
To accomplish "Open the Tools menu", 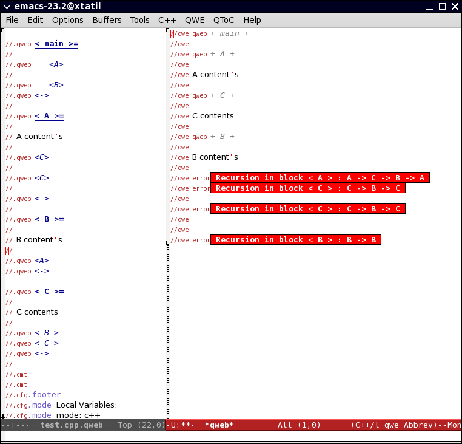I will (139, 20).
